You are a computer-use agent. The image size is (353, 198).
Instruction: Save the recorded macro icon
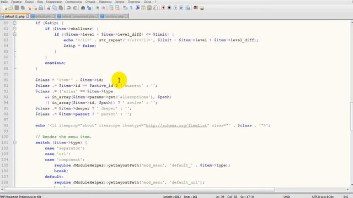[188, 8]
